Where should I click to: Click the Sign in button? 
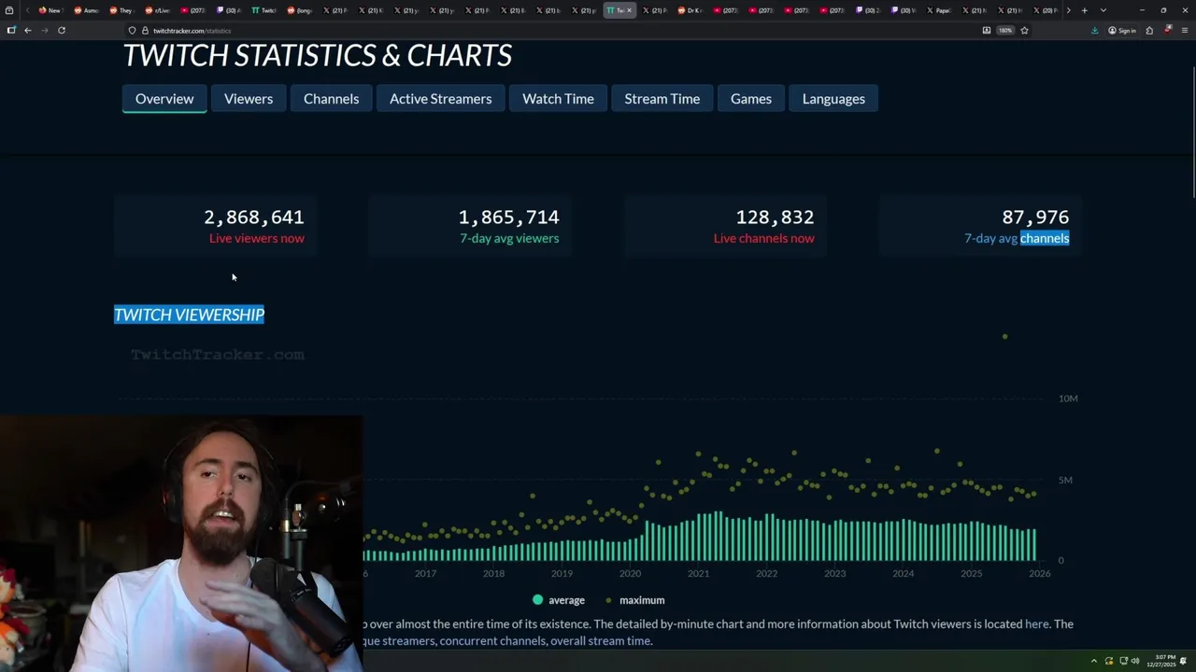(1122, 30)
